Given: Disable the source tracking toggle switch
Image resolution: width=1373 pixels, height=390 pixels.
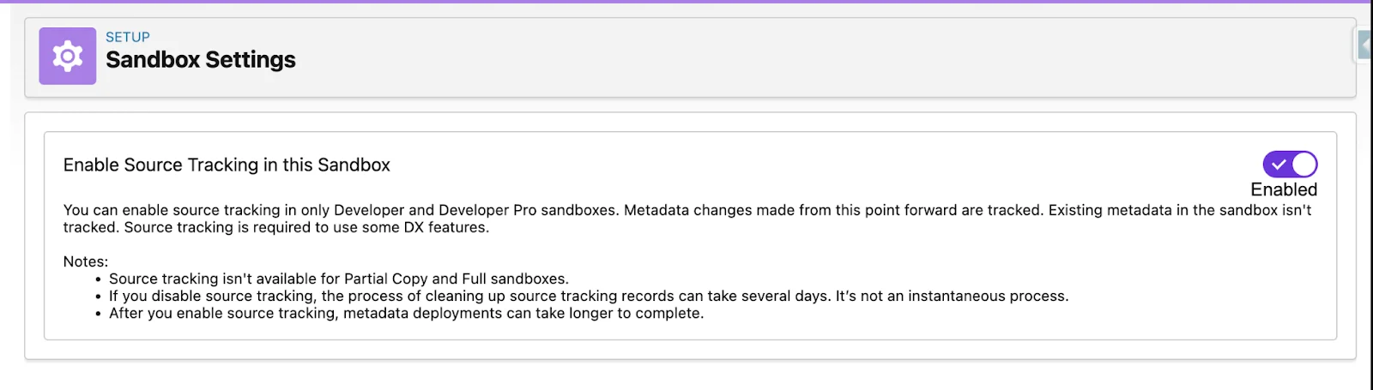Looking at the screenshot, I should (1289, 164).
